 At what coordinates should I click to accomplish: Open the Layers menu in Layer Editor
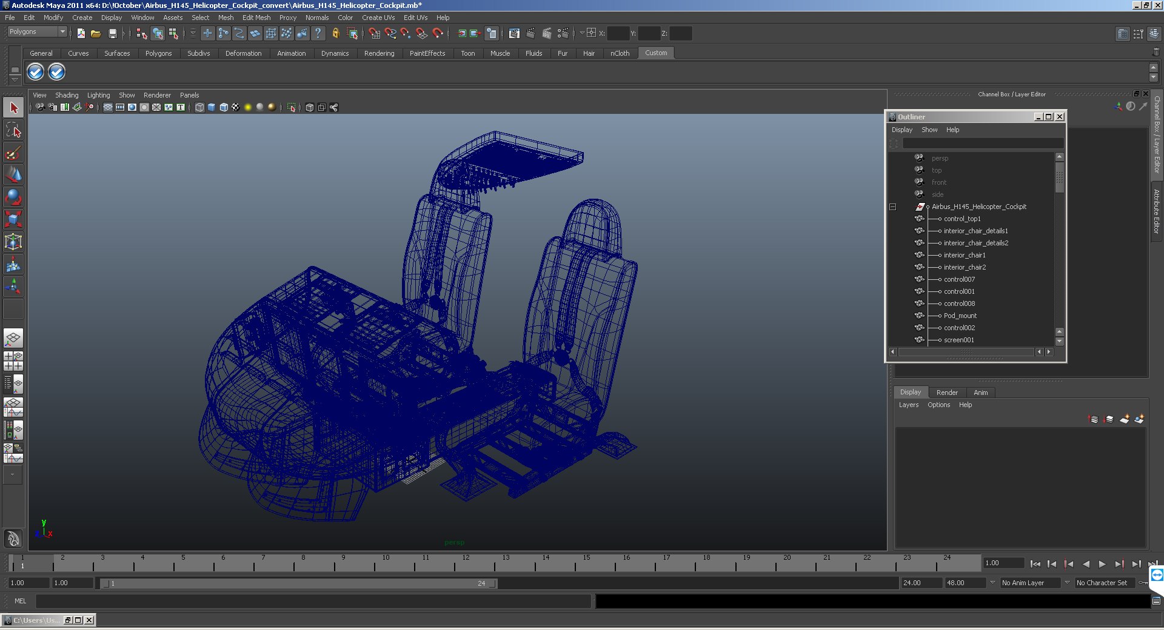(908, 405)
